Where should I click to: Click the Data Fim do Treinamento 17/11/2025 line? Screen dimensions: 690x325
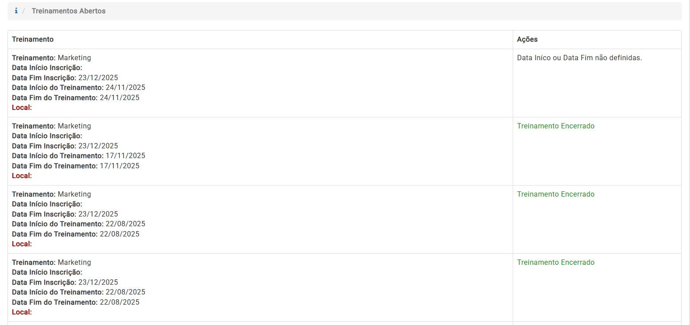(75, 166)
